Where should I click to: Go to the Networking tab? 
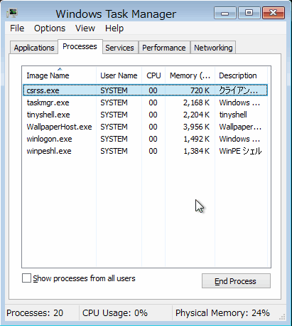click(213, 48)
